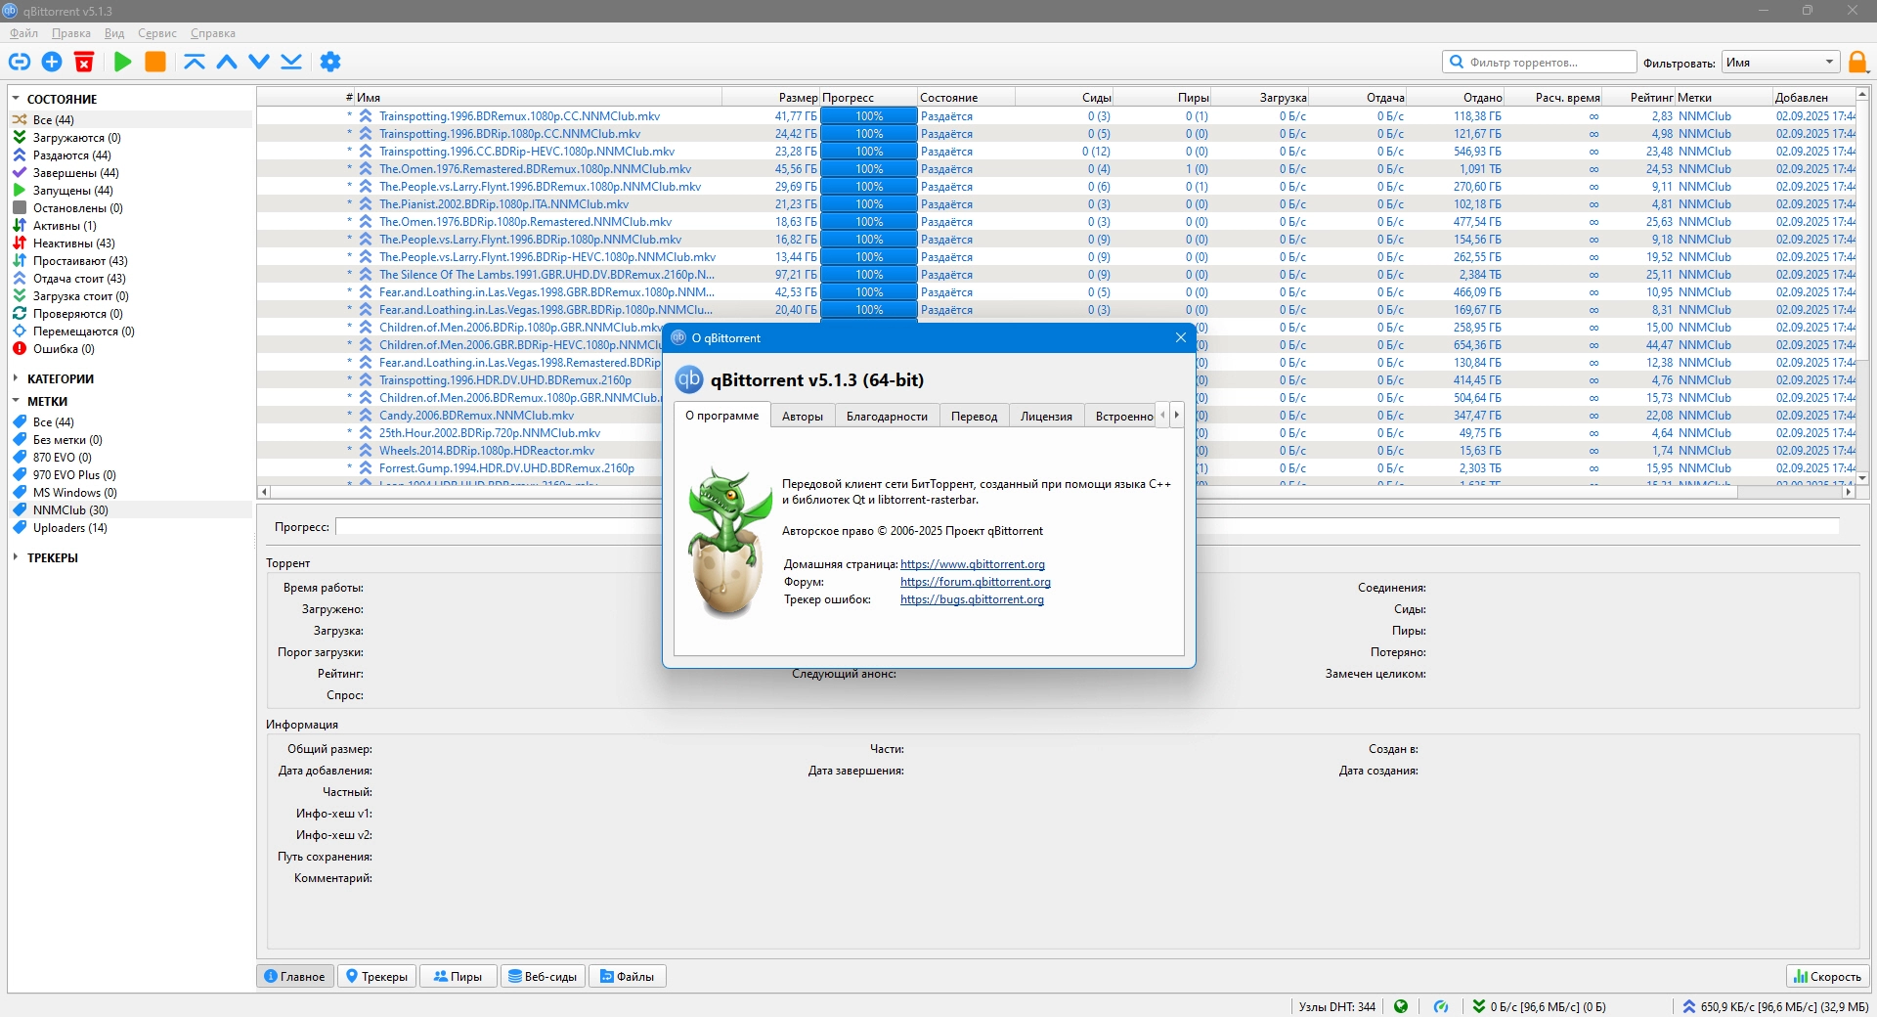The height and width of the screenshot is (1017, 1877).
Task: Select the MS Windows (0) tag
Action: click(x=75, y=493)
